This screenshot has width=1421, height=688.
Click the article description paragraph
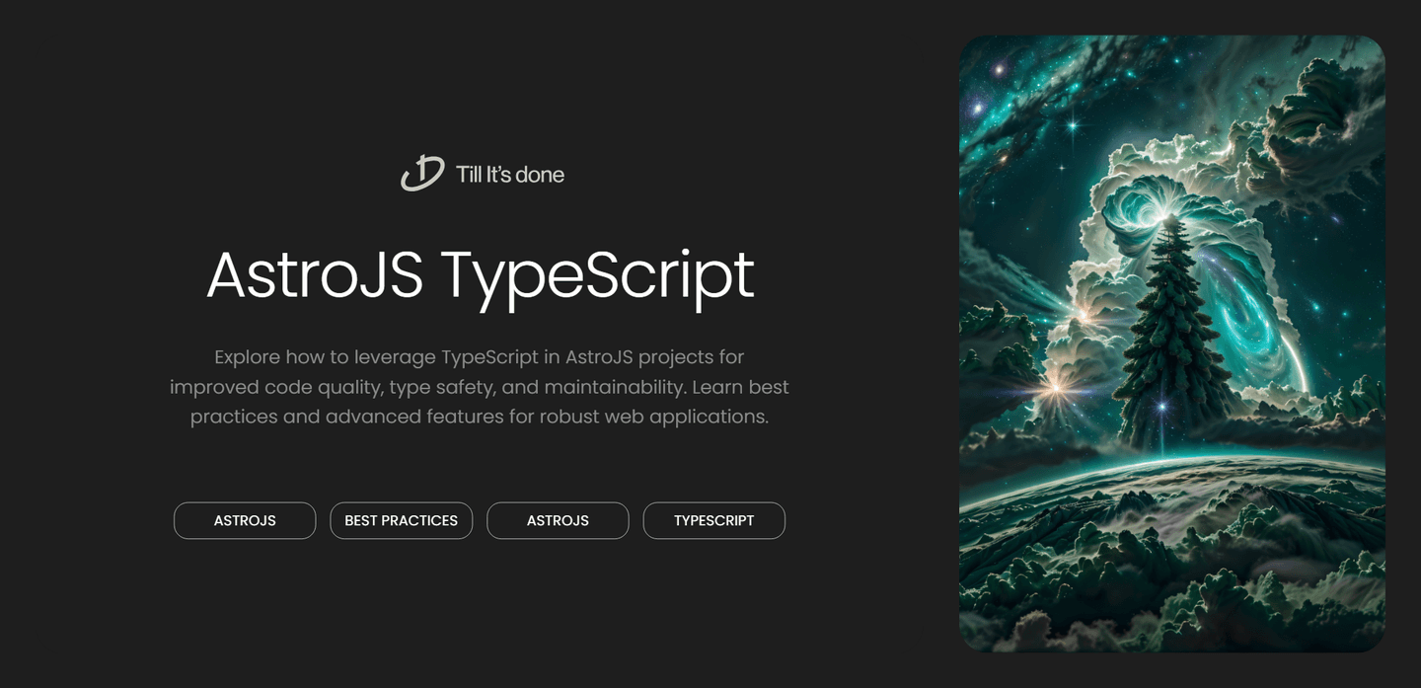pos(480,387)
